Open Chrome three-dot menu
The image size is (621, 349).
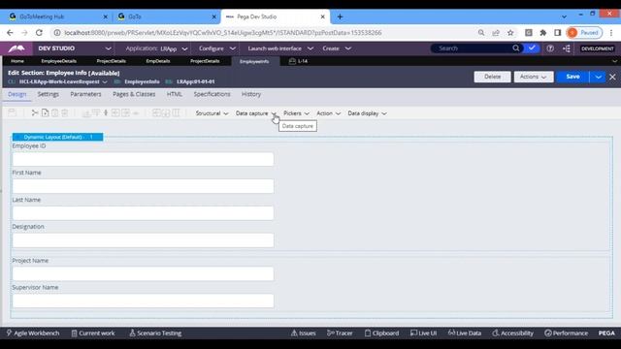coord(611,33)
